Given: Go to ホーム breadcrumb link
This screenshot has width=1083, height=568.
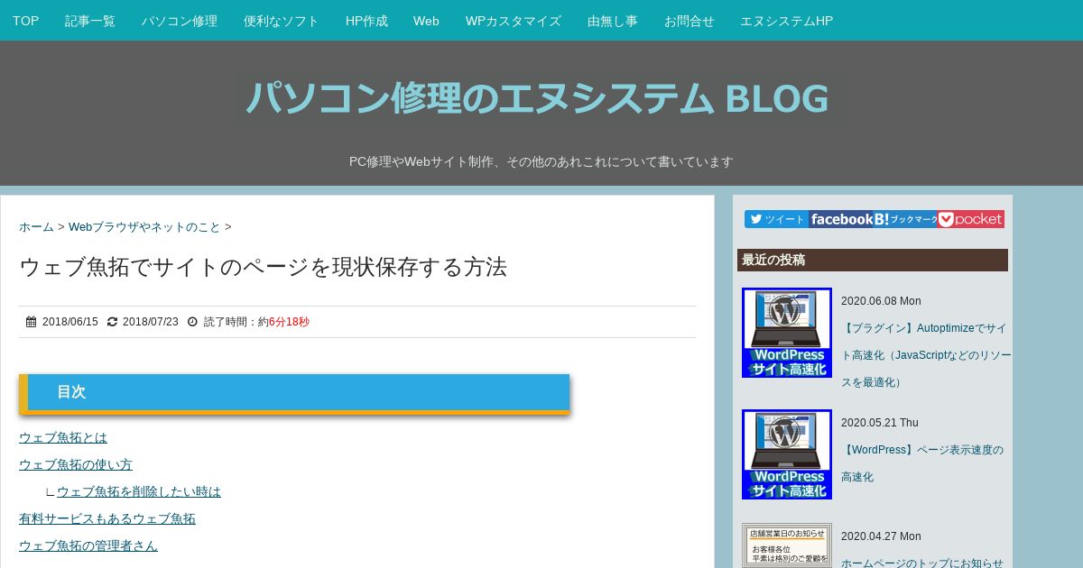Looking at the screenshot, I should tap(36, 227).
